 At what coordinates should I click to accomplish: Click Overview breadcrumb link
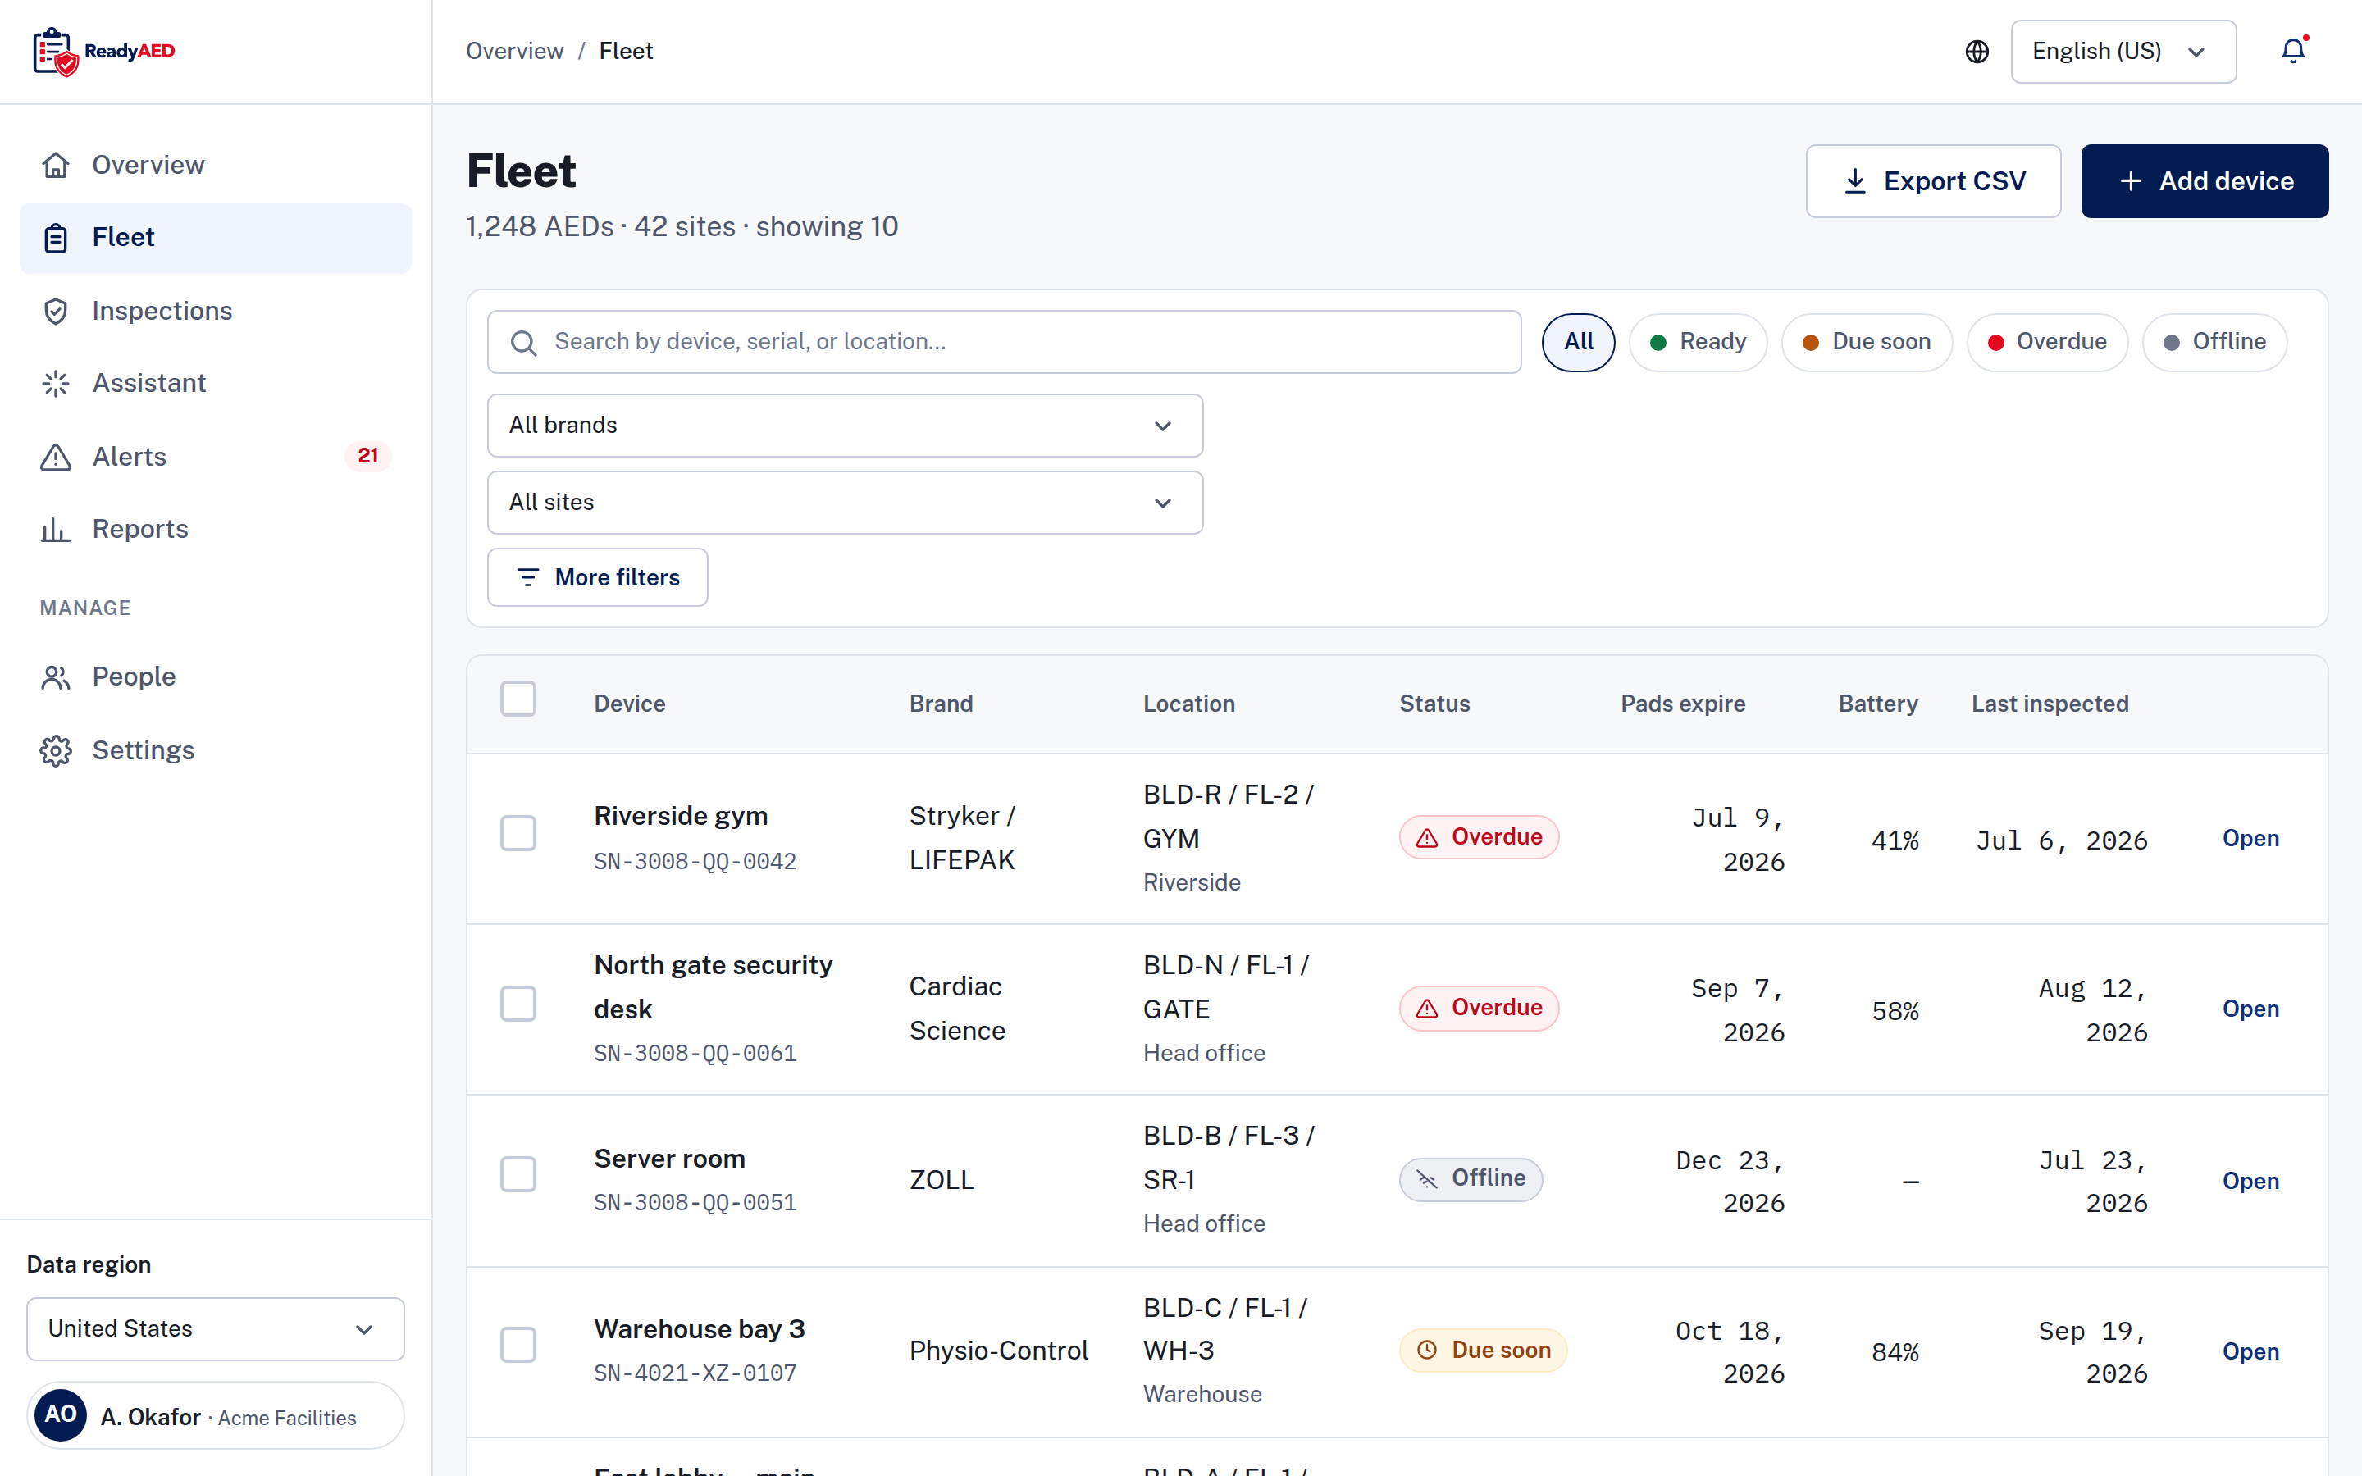(514, 51)
